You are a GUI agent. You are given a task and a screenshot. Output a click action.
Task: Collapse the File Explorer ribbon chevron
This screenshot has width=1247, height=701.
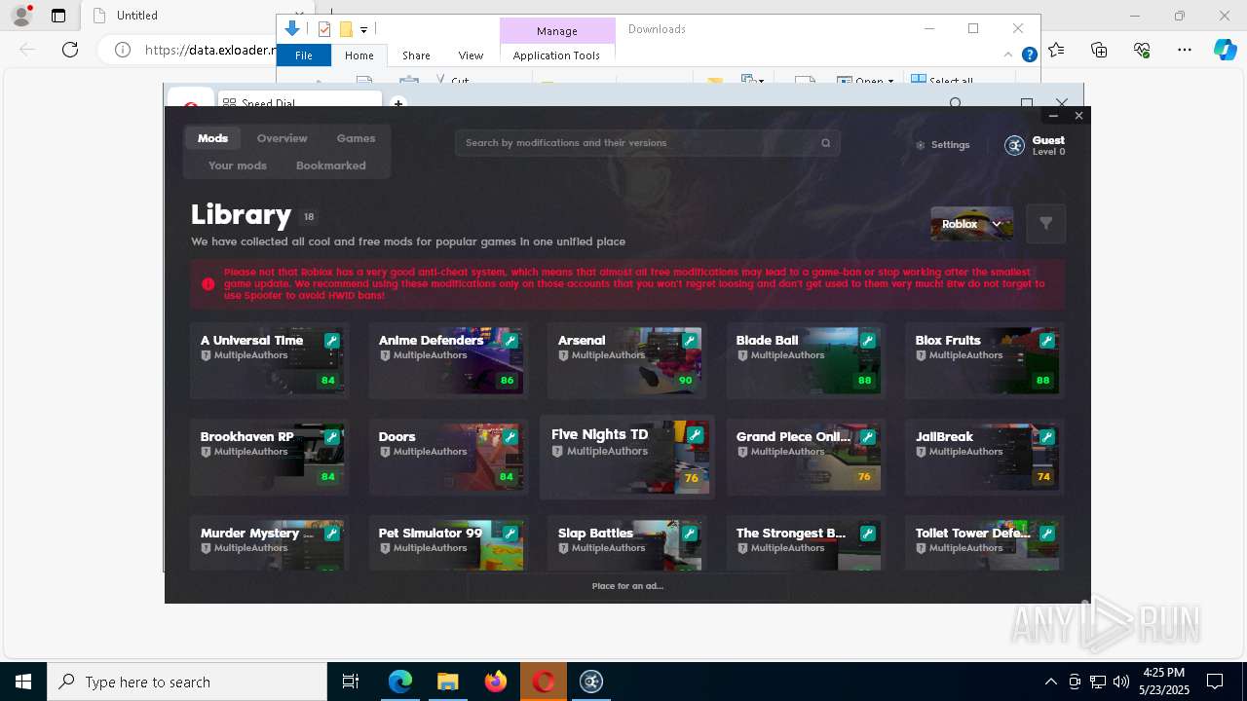point(1009,55)
